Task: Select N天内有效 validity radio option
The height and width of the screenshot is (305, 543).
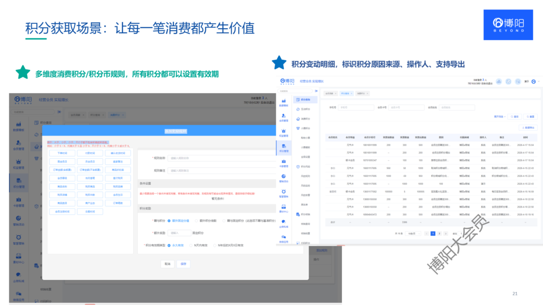Action: point(191,245)
